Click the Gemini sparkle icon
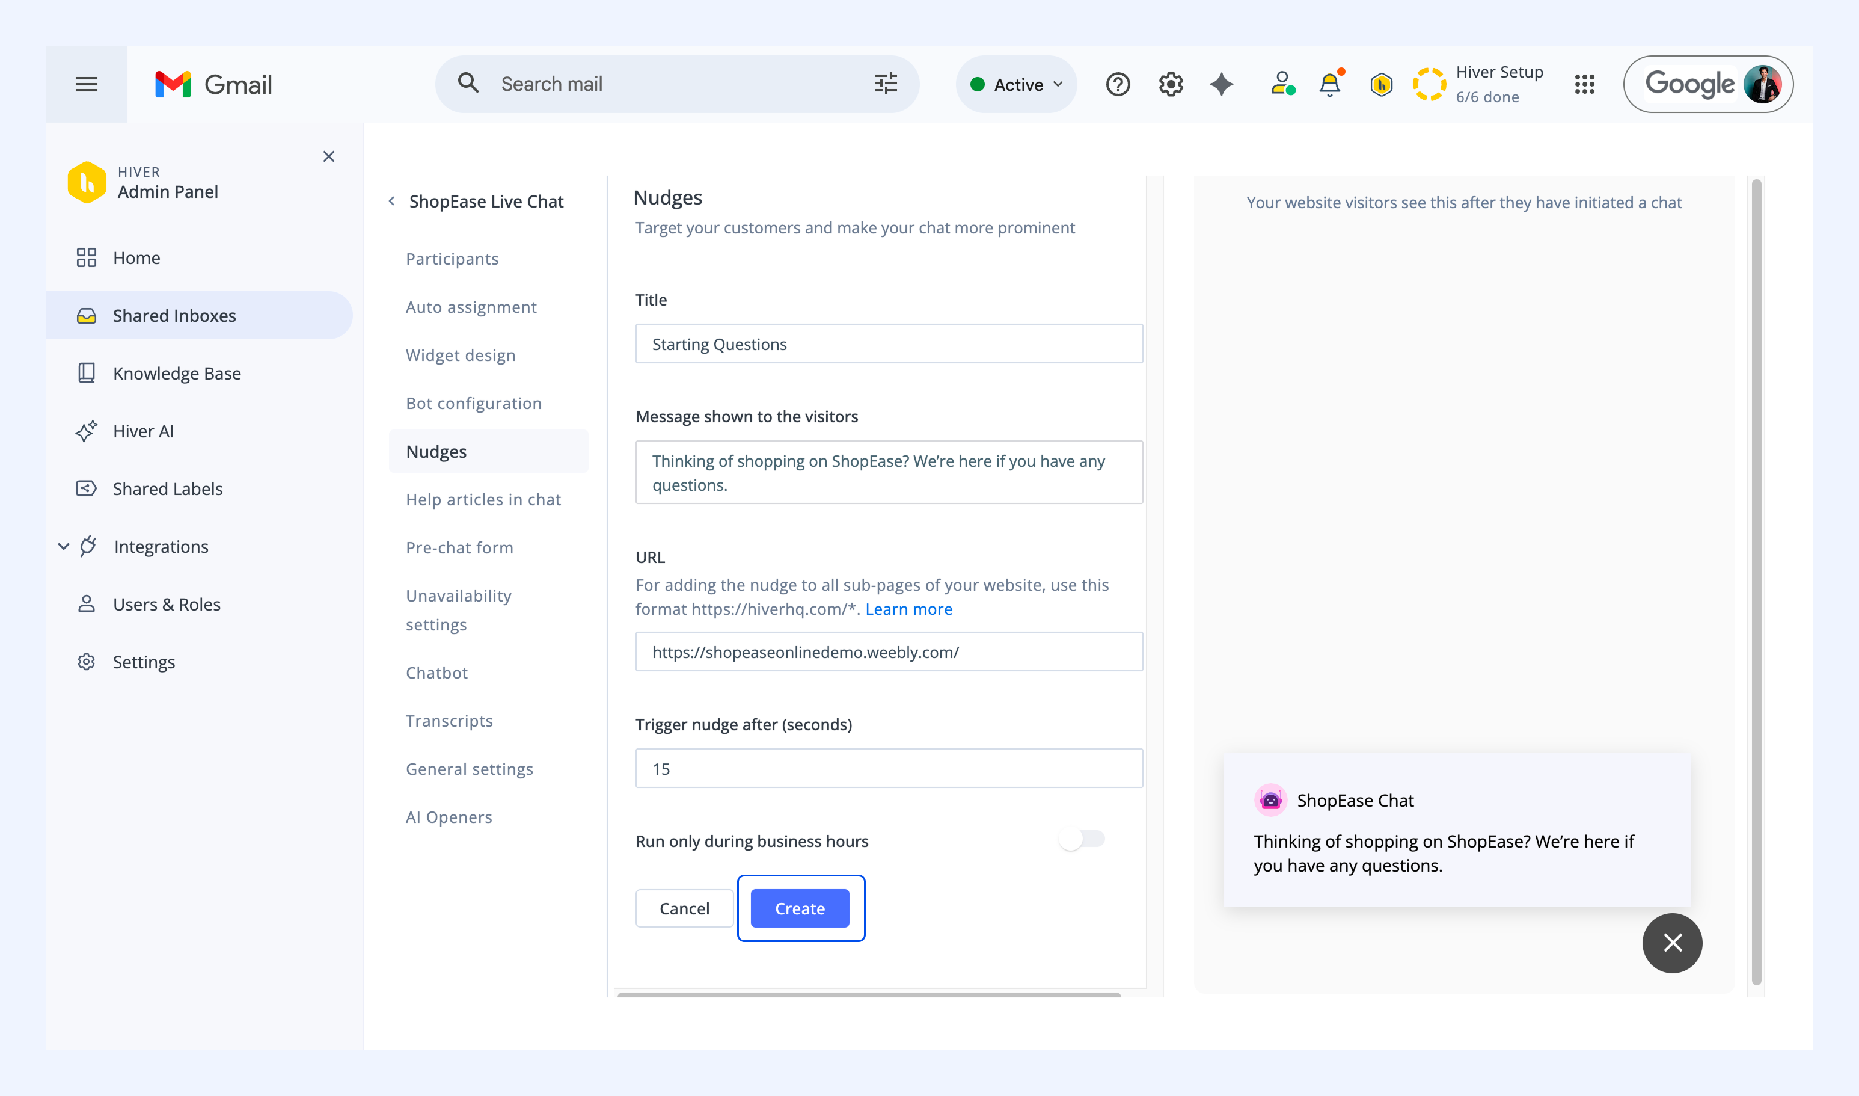 click(1221, 84)
